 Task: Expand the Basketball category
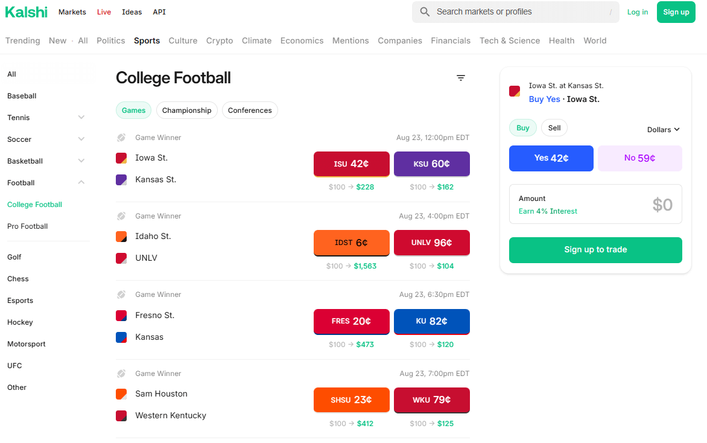[81, 161]
